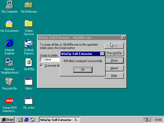Screen dimensions: 164x123
Task: Click the Unzip to folder input field
Action: [50, 59]
